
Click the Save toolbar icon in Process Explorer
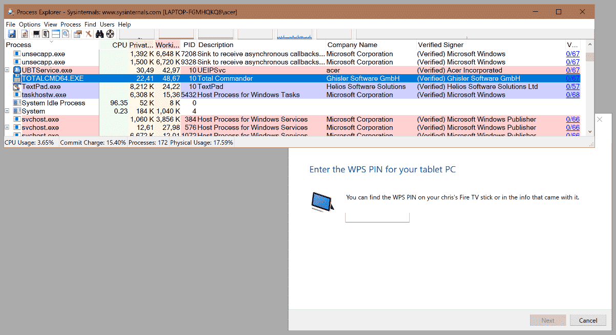[12, 34]
